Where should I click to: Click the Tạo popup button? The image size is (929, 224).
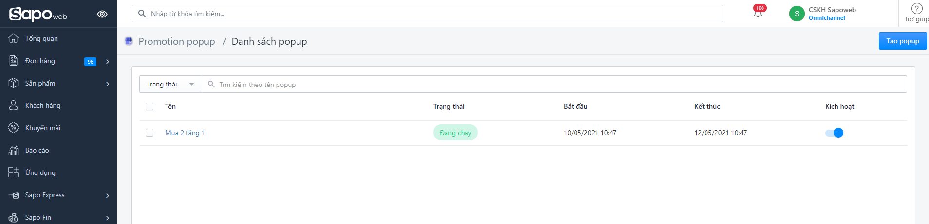pyautogui.click(x=903, y=41)
